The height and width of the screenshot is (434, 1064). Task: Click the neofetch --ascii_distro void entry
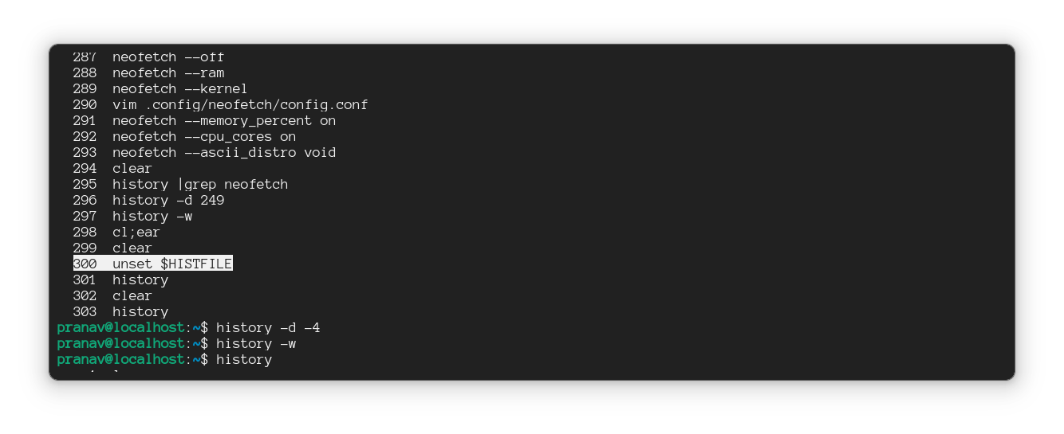(223, 152)
